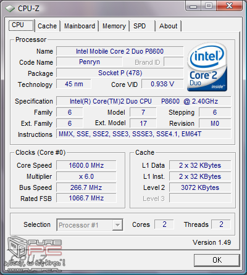Click the Version 1.49 label
The height and width of the screenshot is (275, 247).
click(212, 242)
